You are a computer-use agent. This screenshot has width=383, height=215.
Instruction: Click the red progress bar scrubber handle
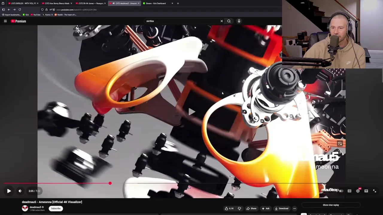click(110, 183)
